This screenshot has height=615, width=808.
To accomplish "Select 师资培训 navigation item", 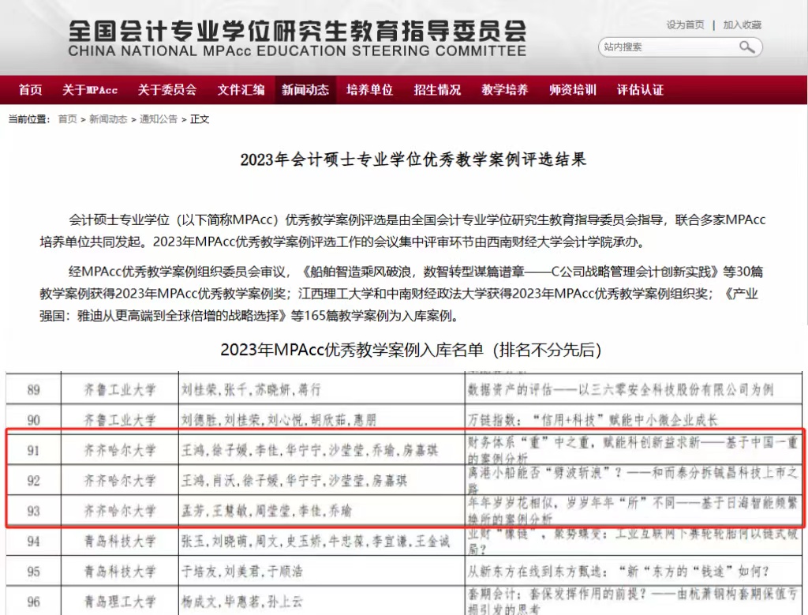I will (573, 90).
